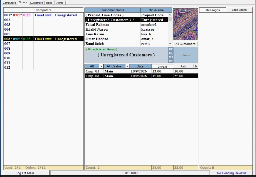The height and width of the screenshot is (177, 256).
Task: Switch to the Messages panel tab
Action: click(x=212, y=10)
